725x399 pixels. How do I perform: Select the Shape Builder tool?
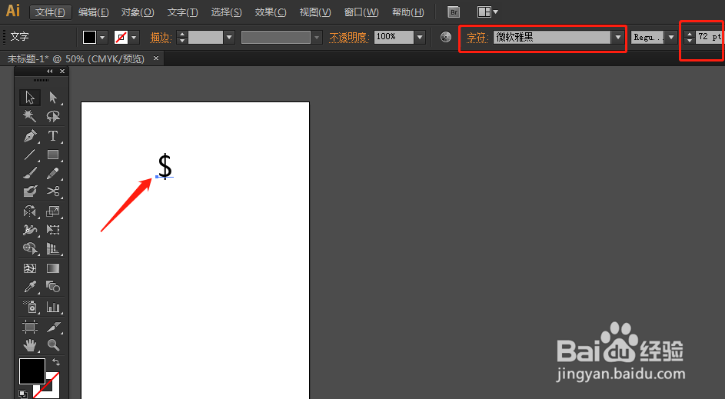click(x=29, y=248)
